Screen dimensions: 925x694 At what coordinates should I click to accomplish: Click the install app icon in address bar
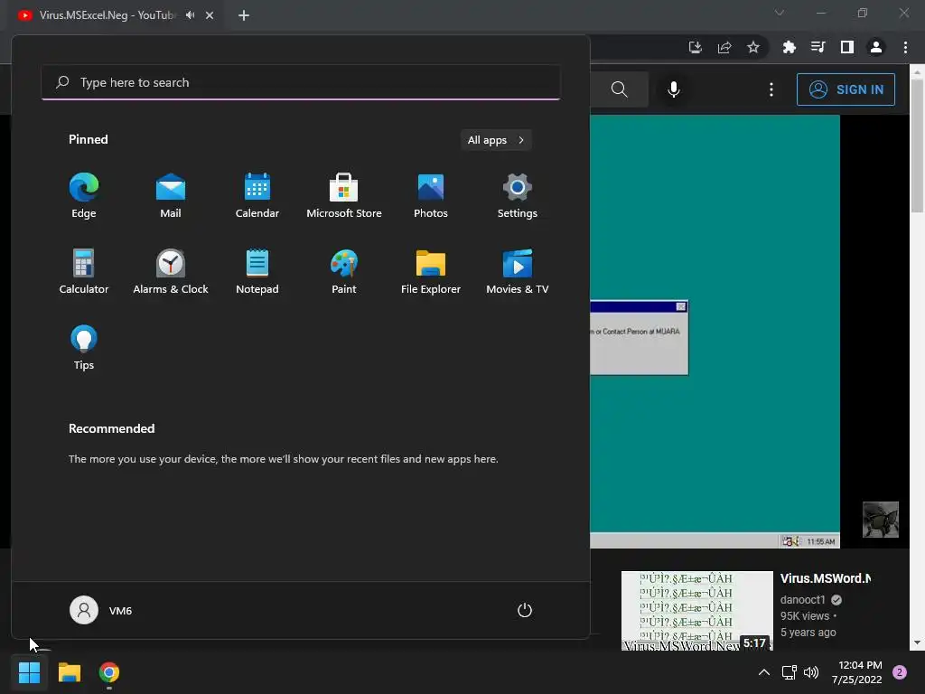696,47
